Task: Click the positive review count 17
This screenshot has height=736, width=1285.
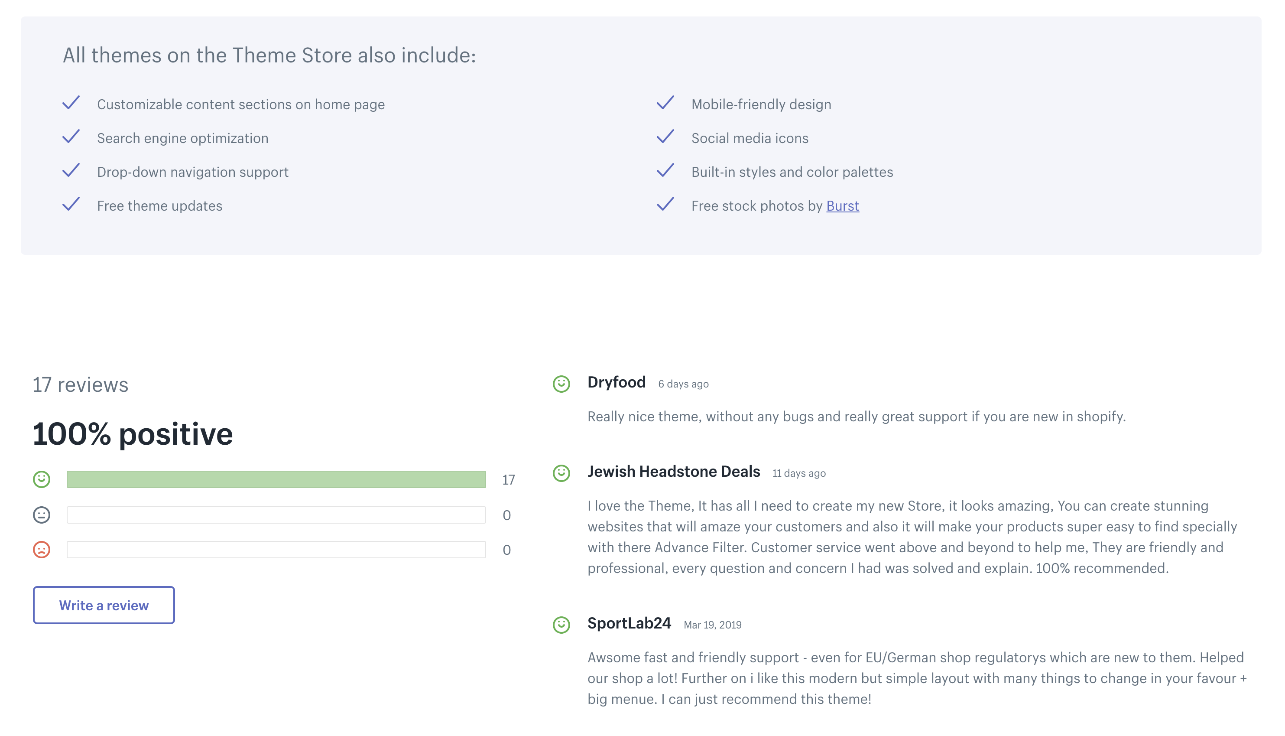Action: pos(508,480)
